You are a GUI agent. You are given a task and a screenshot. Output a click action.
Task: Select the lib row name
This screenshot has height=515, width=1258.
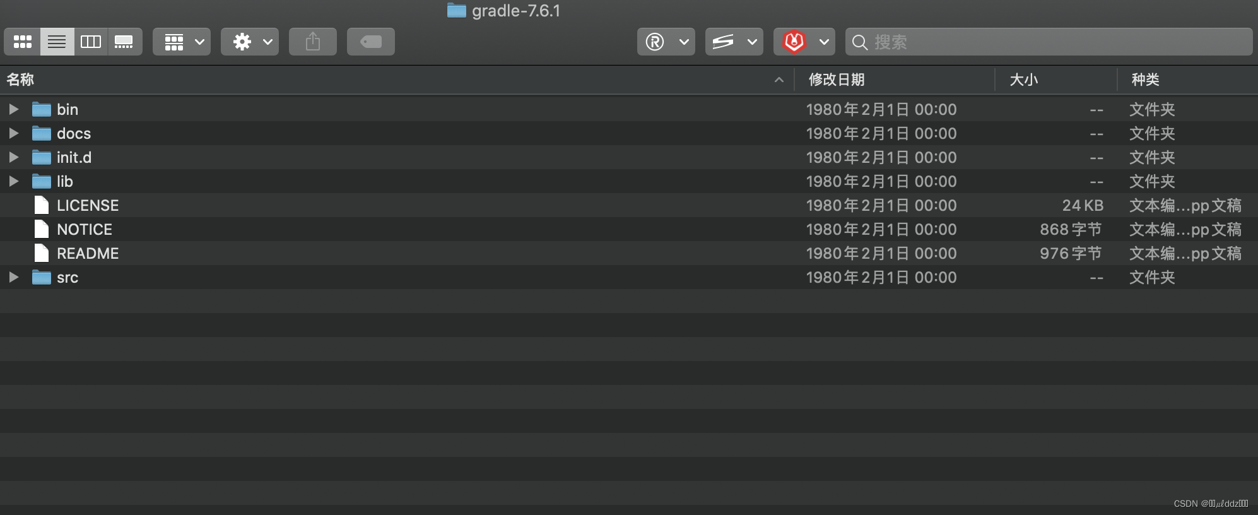point(65,181)
